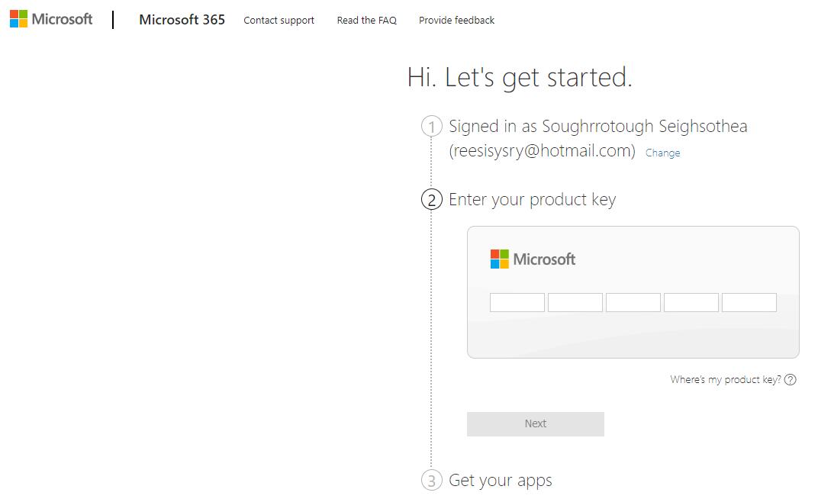Open Contact support
The image size is (818, 499).
pos(279,21)
